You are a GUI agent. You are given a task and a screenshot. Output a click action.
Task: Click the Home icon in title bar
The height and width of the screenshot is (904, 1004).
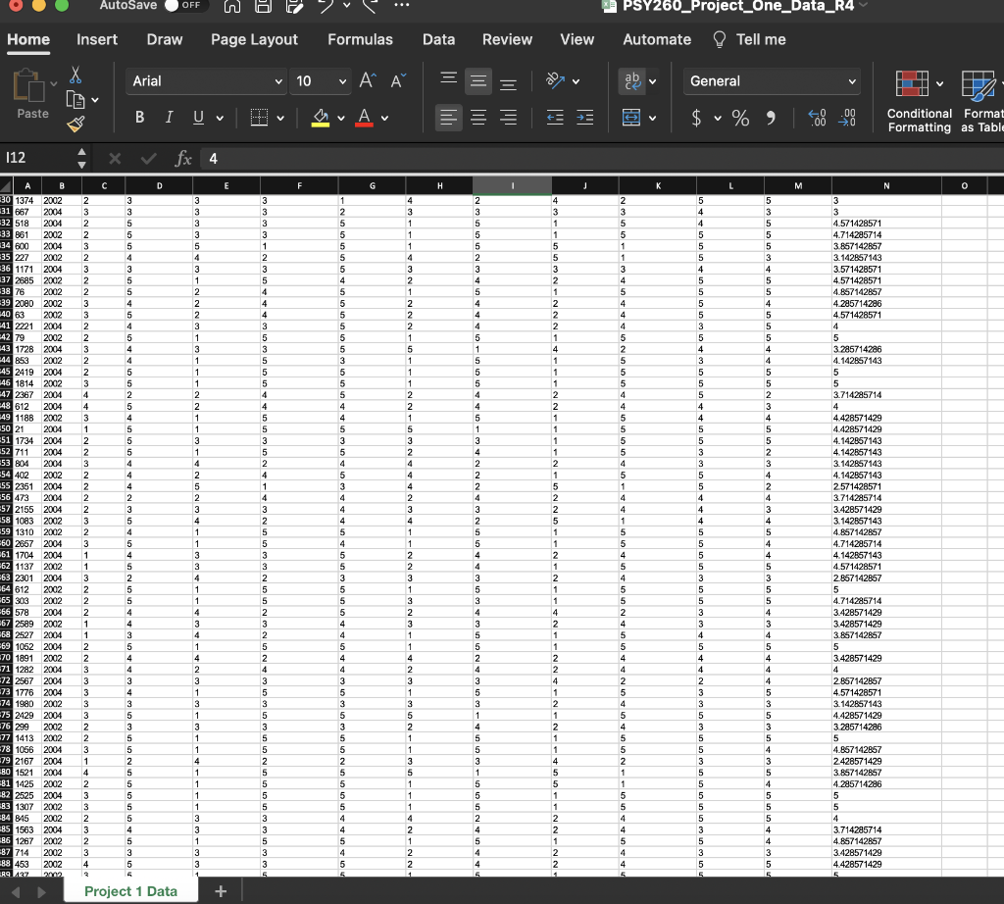coord(231,6)
